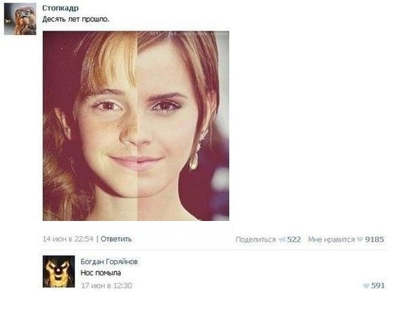Like the comment via heart beside 591

tap(367, 286)
